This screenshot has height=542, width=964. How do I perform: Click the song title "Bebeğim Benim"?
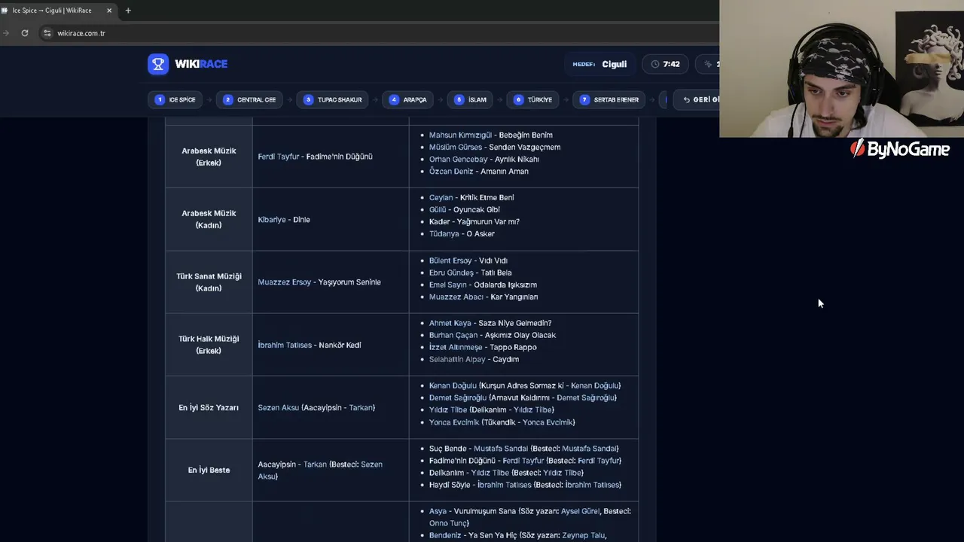(x=526, y=135)
